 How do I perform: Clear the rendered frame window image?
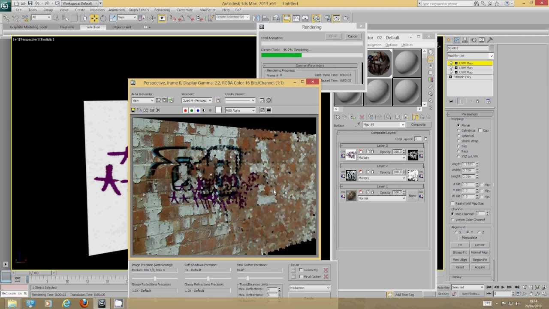(x=158, y=110)
